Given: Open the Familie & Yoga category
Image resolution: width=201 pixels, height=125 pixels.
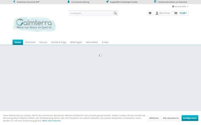Looking at the screenshot, I should click(58, 42).
